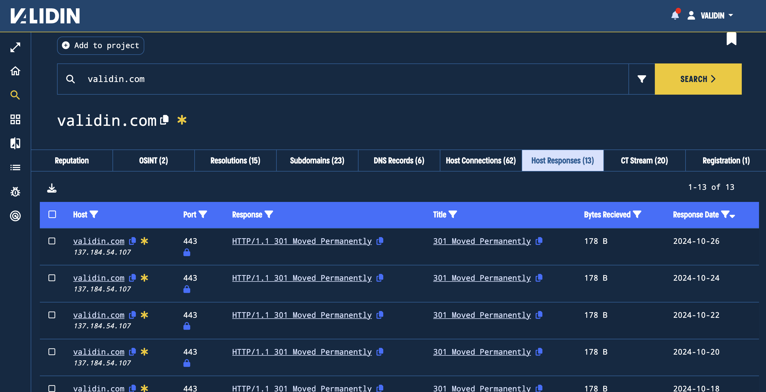Select the Host Connections (62) tab
Image resolution: width=766 pixels, height=392 pixels.
(480, 161)
